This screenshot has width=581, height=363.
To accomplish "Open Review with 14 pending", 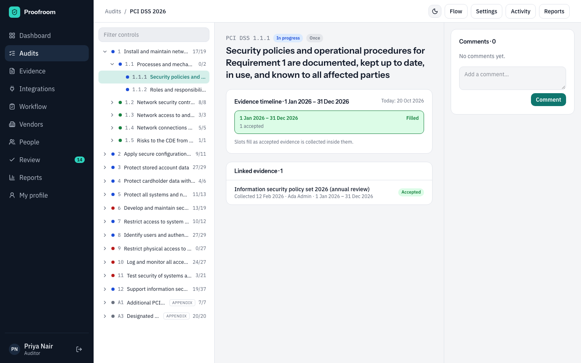I will (x=47, y=160).
